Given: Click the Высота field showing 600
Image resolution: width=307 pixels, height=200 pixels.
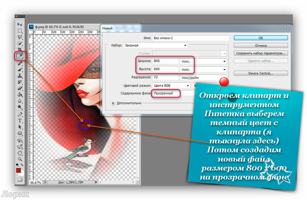Looking at the screenshot, I should point(165,69).
